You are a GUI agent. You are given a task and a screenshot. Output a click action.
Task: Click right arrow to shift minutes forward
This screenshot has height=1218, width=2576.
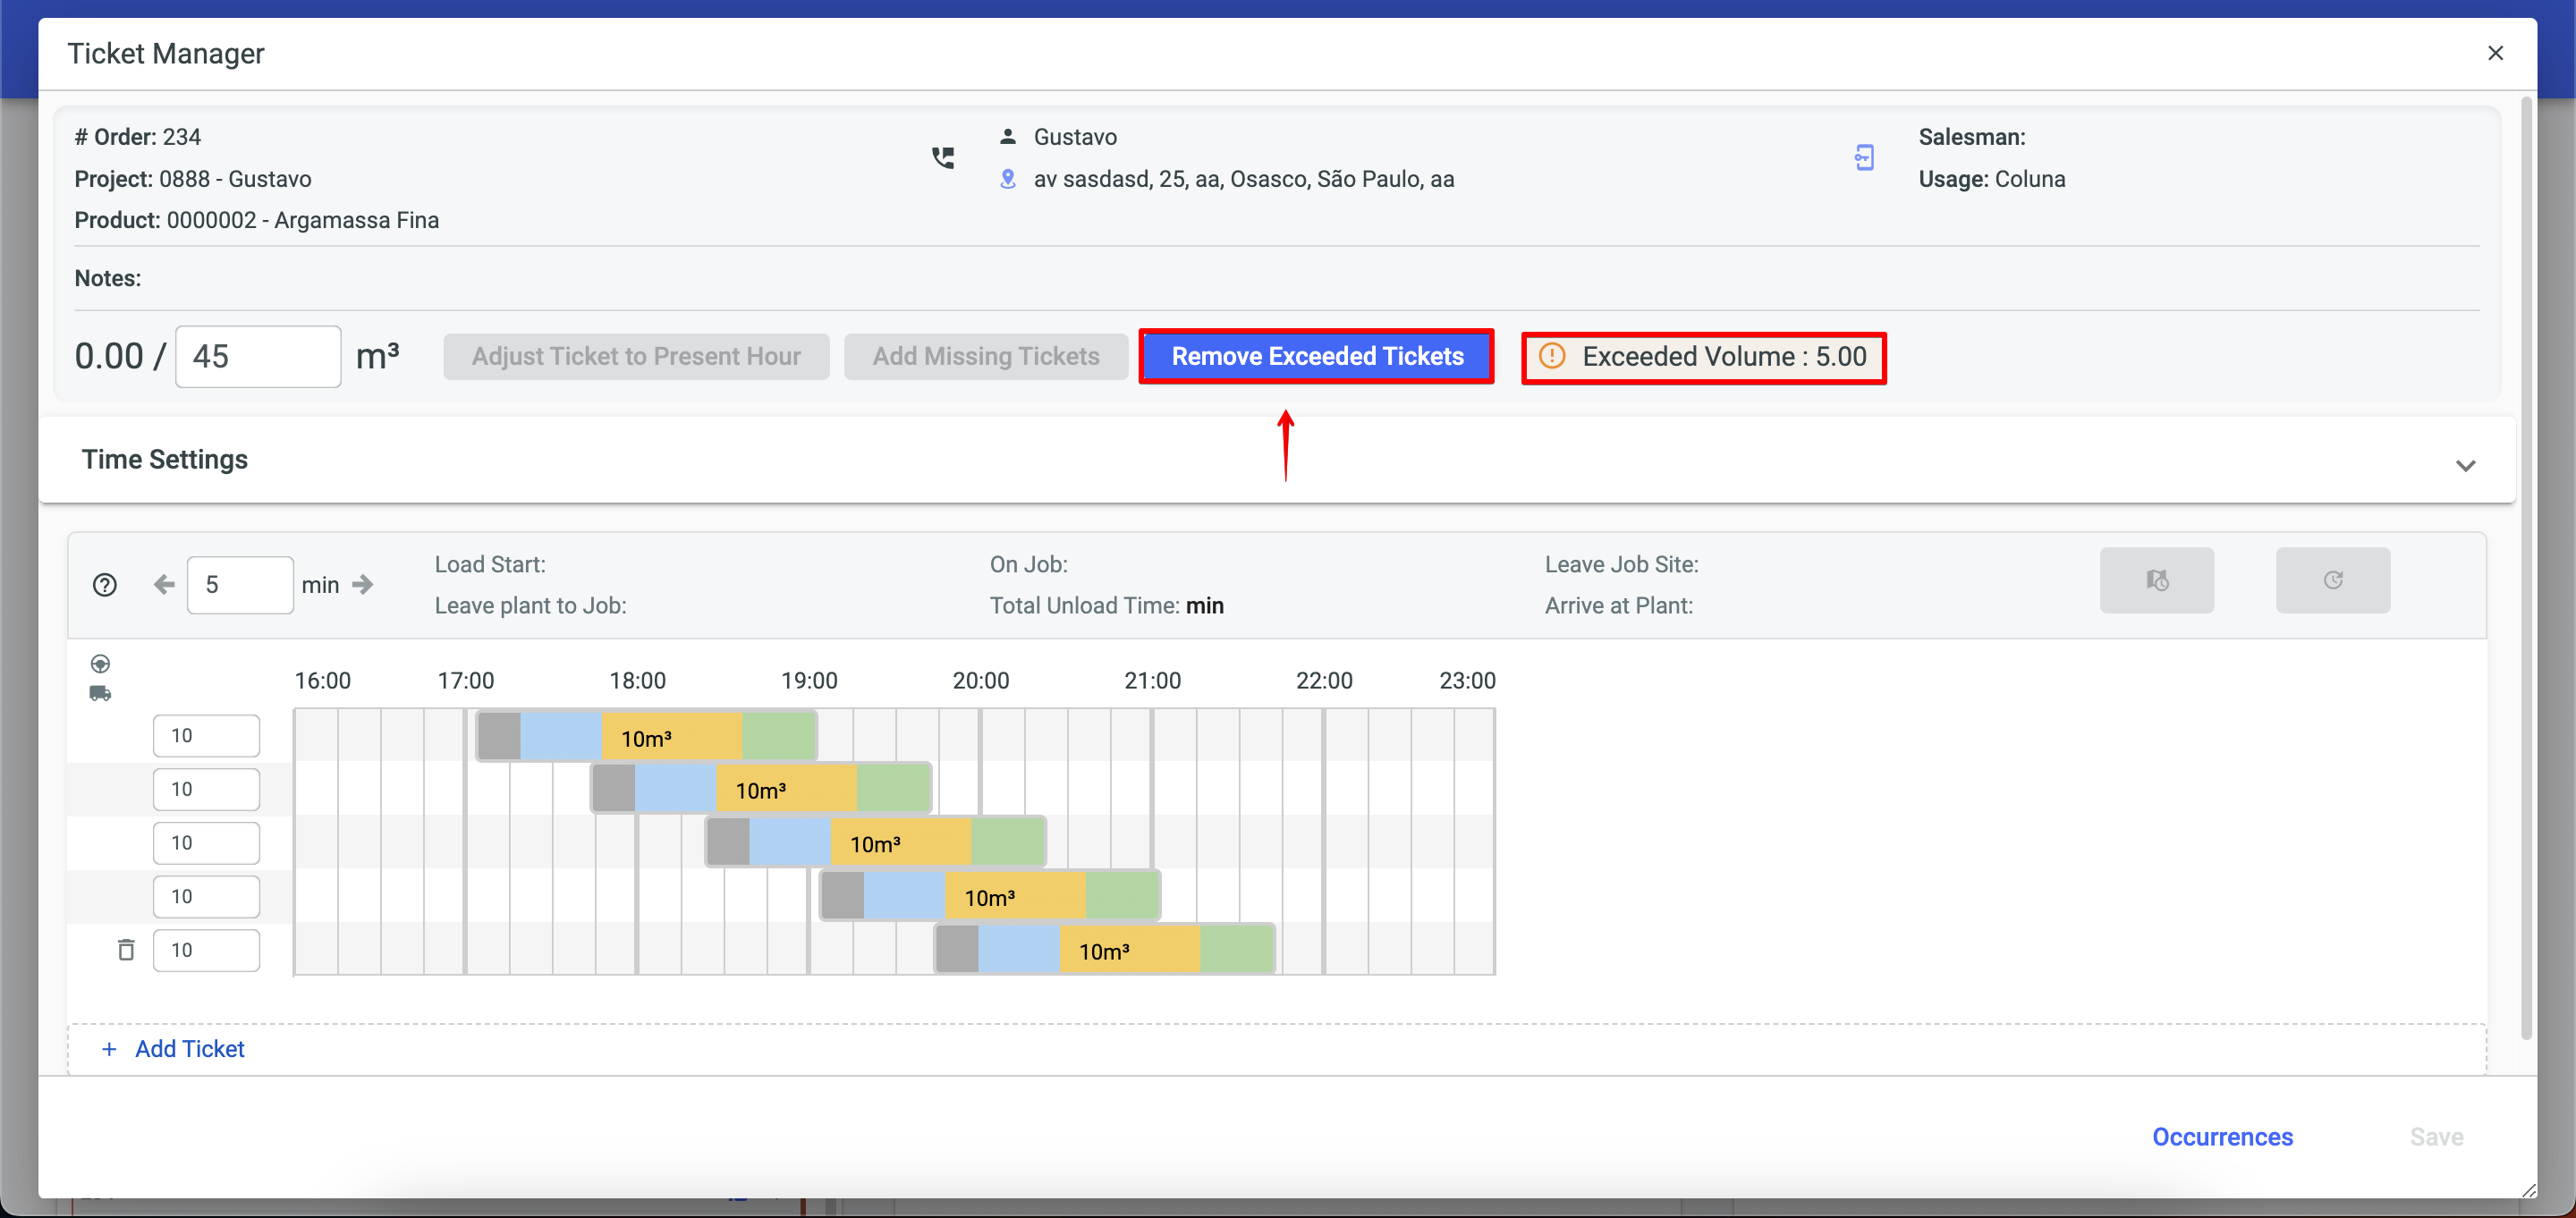click(363, 584)
